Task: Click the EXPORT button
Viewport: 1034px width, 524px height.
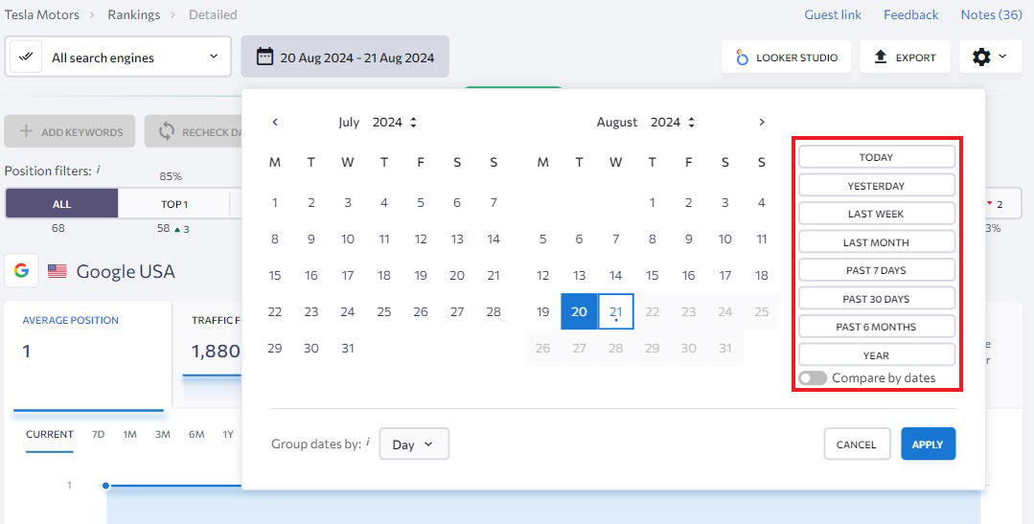Action: (905, 57)
